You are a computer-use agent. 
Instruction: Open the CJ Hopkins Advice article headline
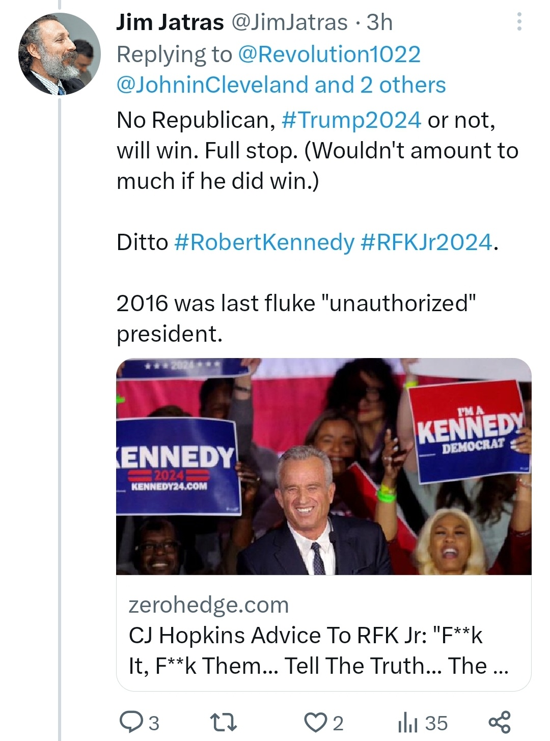pyautogui.click(x=319, y=650)
